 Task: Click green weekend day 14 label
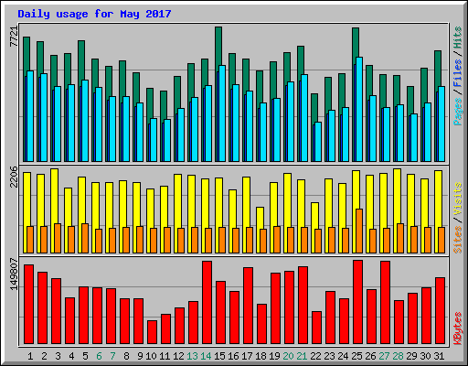pyautogui.click(x=206, y=356)
